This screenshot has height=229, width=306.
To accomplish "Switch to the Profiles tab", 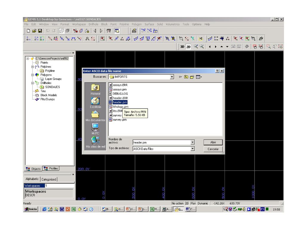I will [51, 168].
